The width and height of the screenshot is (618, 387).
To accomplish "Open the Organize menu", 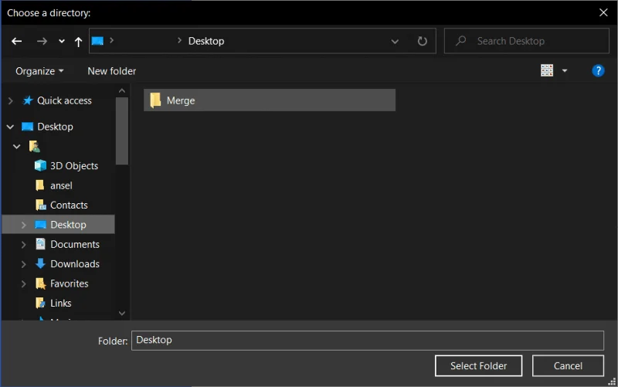I will click(39, 71).
